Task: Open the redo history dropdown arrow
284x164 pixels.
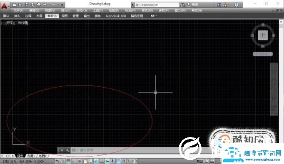Action: tap(58, 5)
